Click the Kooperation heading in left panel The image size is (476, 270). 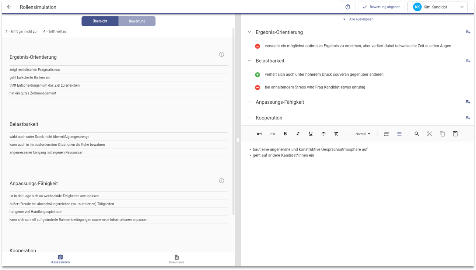[x=23, y=250]
